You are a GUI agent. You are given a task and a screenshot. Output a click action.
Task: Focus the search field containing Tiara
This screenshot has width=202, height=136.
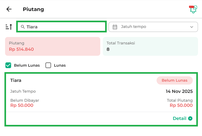click(x=64, y=27)
